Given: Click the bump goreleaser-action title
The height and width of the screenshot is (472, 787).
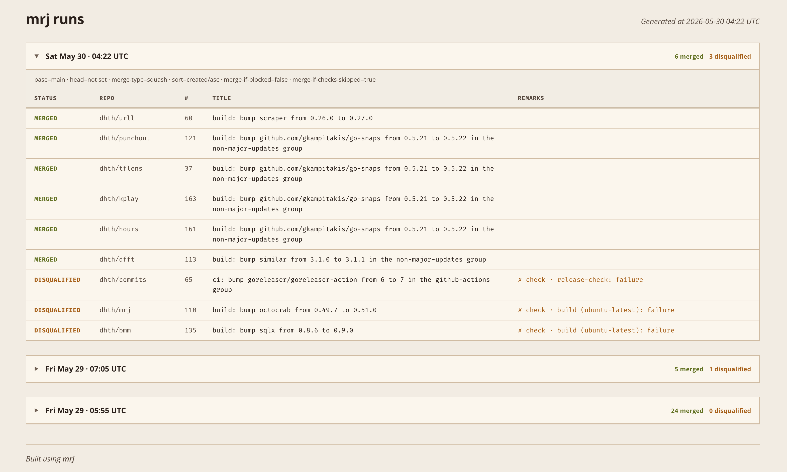Looking at the screenshot, I should (x=351, y=285).
